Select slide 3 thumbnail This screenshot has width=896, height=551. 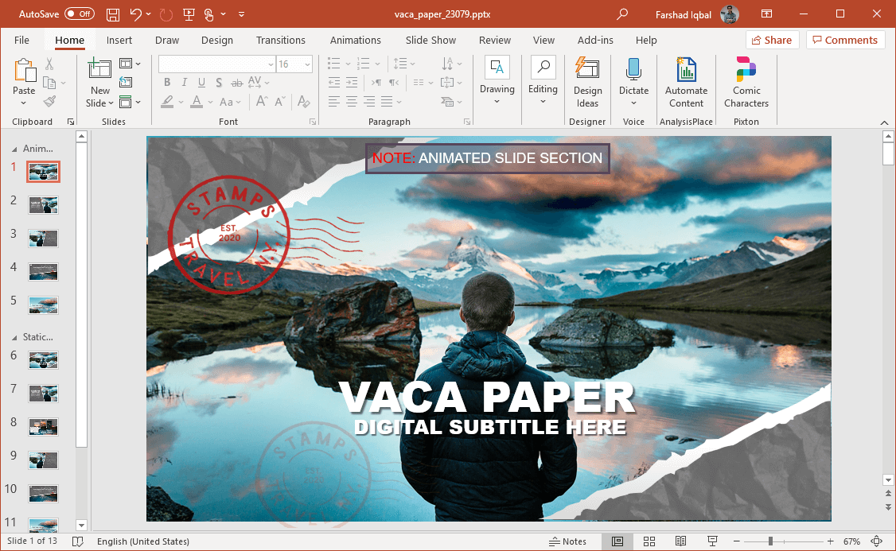tap(43, 239)
